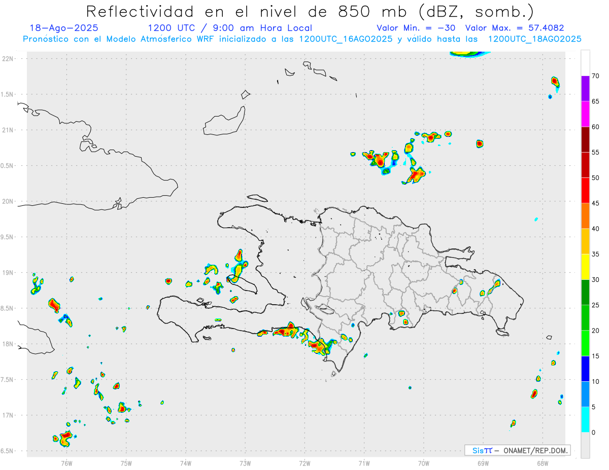The width and height of the screenshot is (609, 470).
Task: Click the colorbar label '0'
Action: point(594,432)
